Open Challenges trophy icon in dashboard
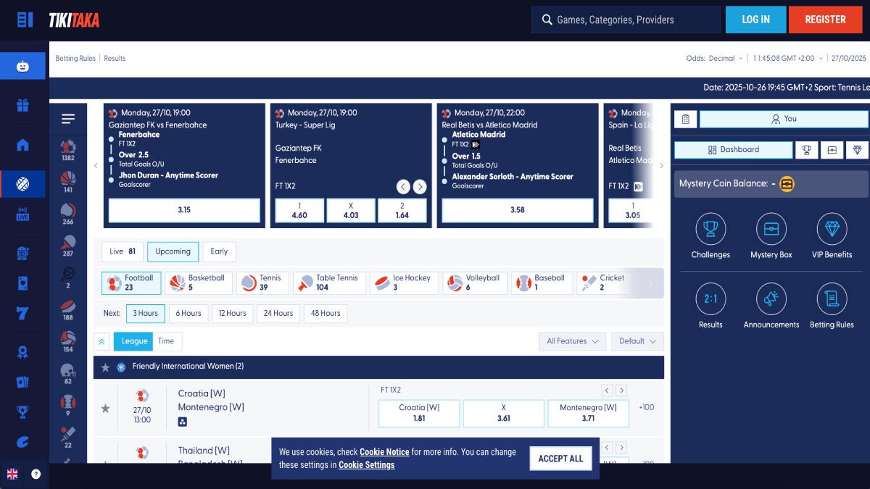Image resolution: width=870 pixels, height=489 pixels. point(710,230)
